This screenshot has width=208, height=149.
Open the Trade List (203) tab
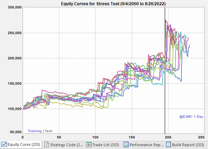pyautogui.click(x=103, y=145)
